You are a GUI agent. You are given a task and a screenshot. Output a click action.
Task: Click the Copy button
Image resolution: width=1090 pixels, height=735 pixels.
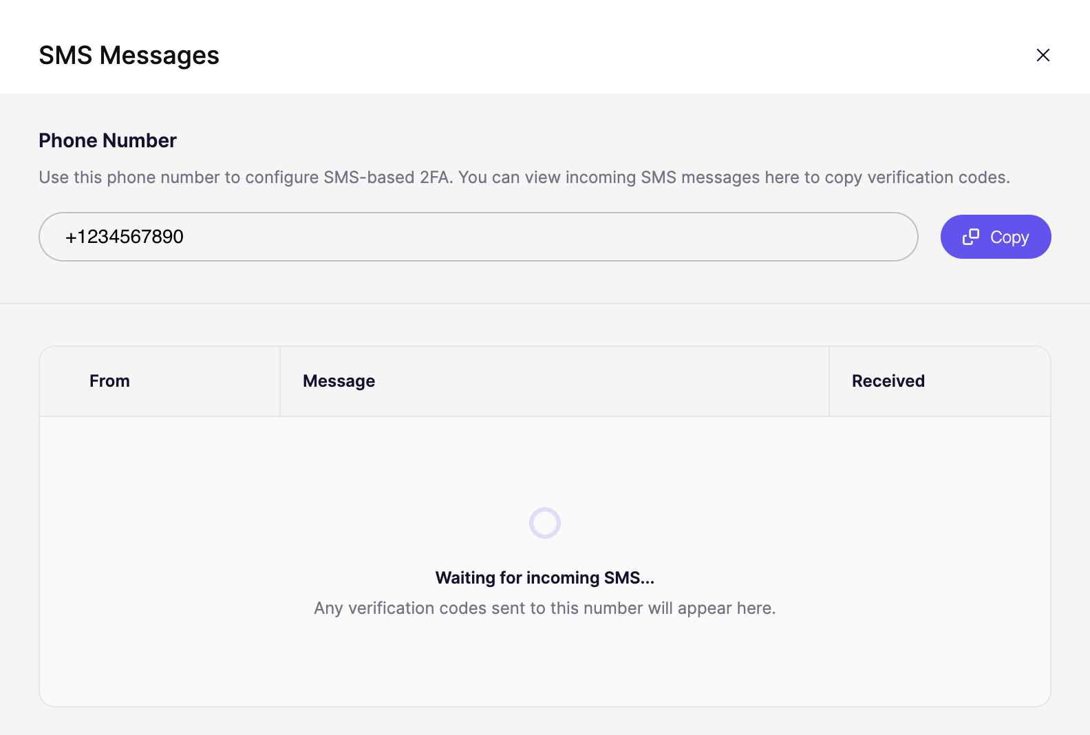coord(995,237)
